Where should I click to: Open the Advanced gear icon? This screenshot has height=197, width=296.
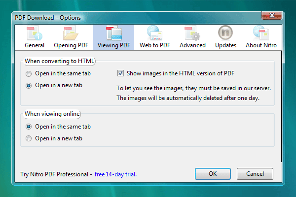[x=192, y=33]
